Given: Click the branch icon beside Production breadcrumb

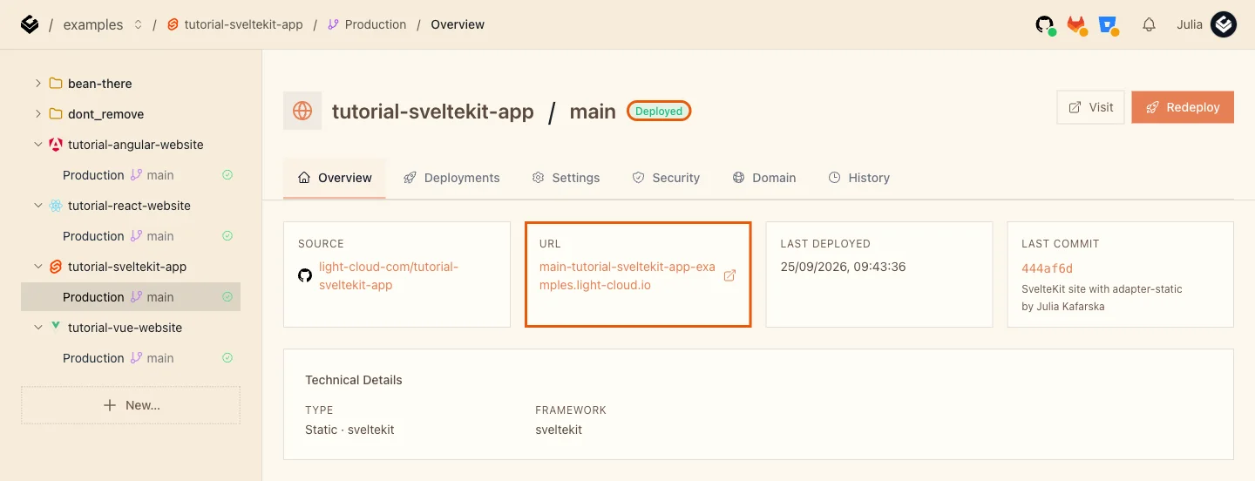Looking at the screenshot, I should tap(334, 24).
